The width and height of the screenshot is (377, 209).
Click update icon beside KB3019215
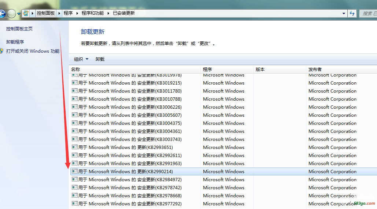74,83
